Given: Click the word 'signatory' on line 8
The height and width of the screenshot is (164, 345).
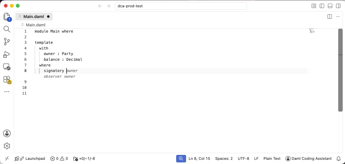Looking at the screenshot, I should click(54, 71).
